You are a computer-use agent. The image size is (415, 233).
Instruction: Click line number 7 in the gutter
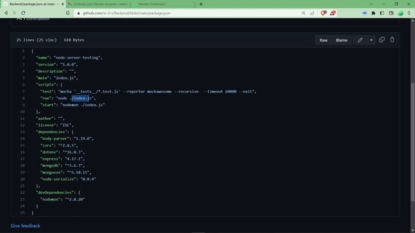(x=23, y=91)
